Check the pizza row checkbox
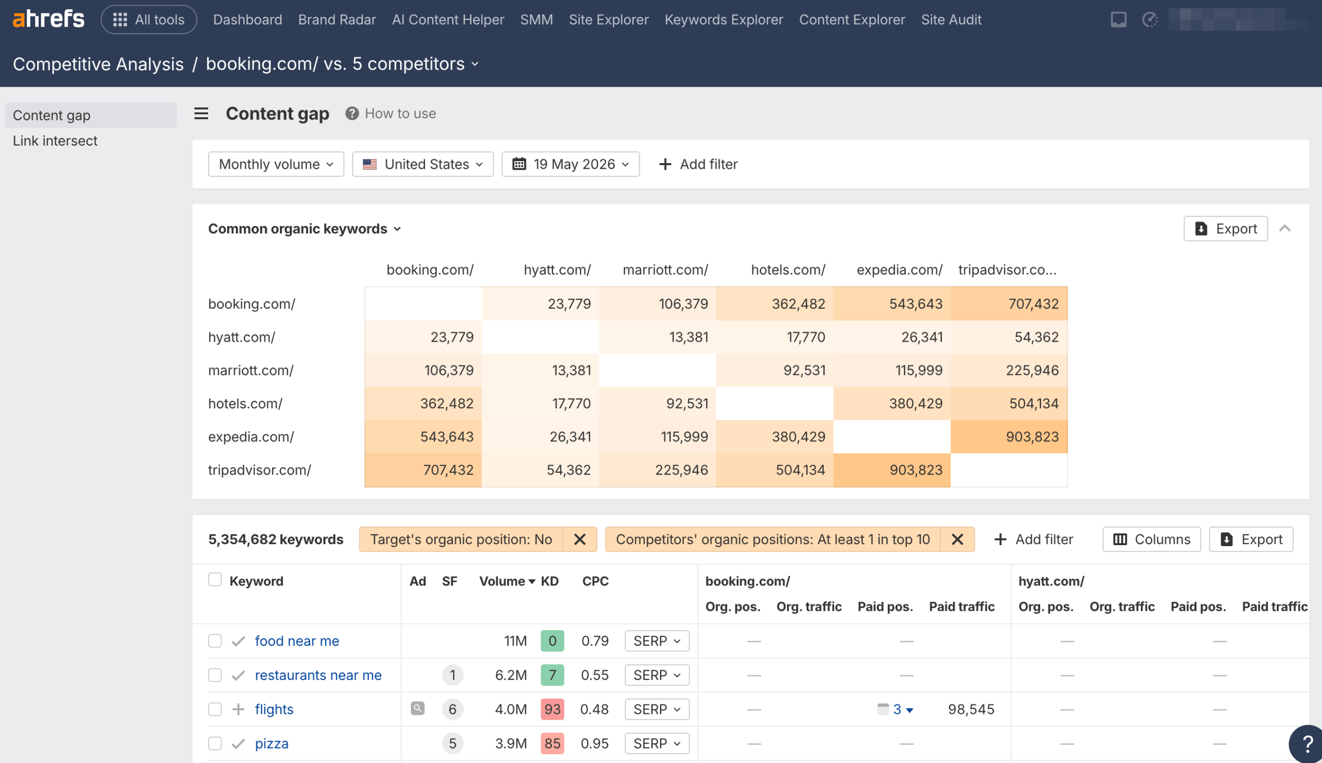 (x=215, y=743)
